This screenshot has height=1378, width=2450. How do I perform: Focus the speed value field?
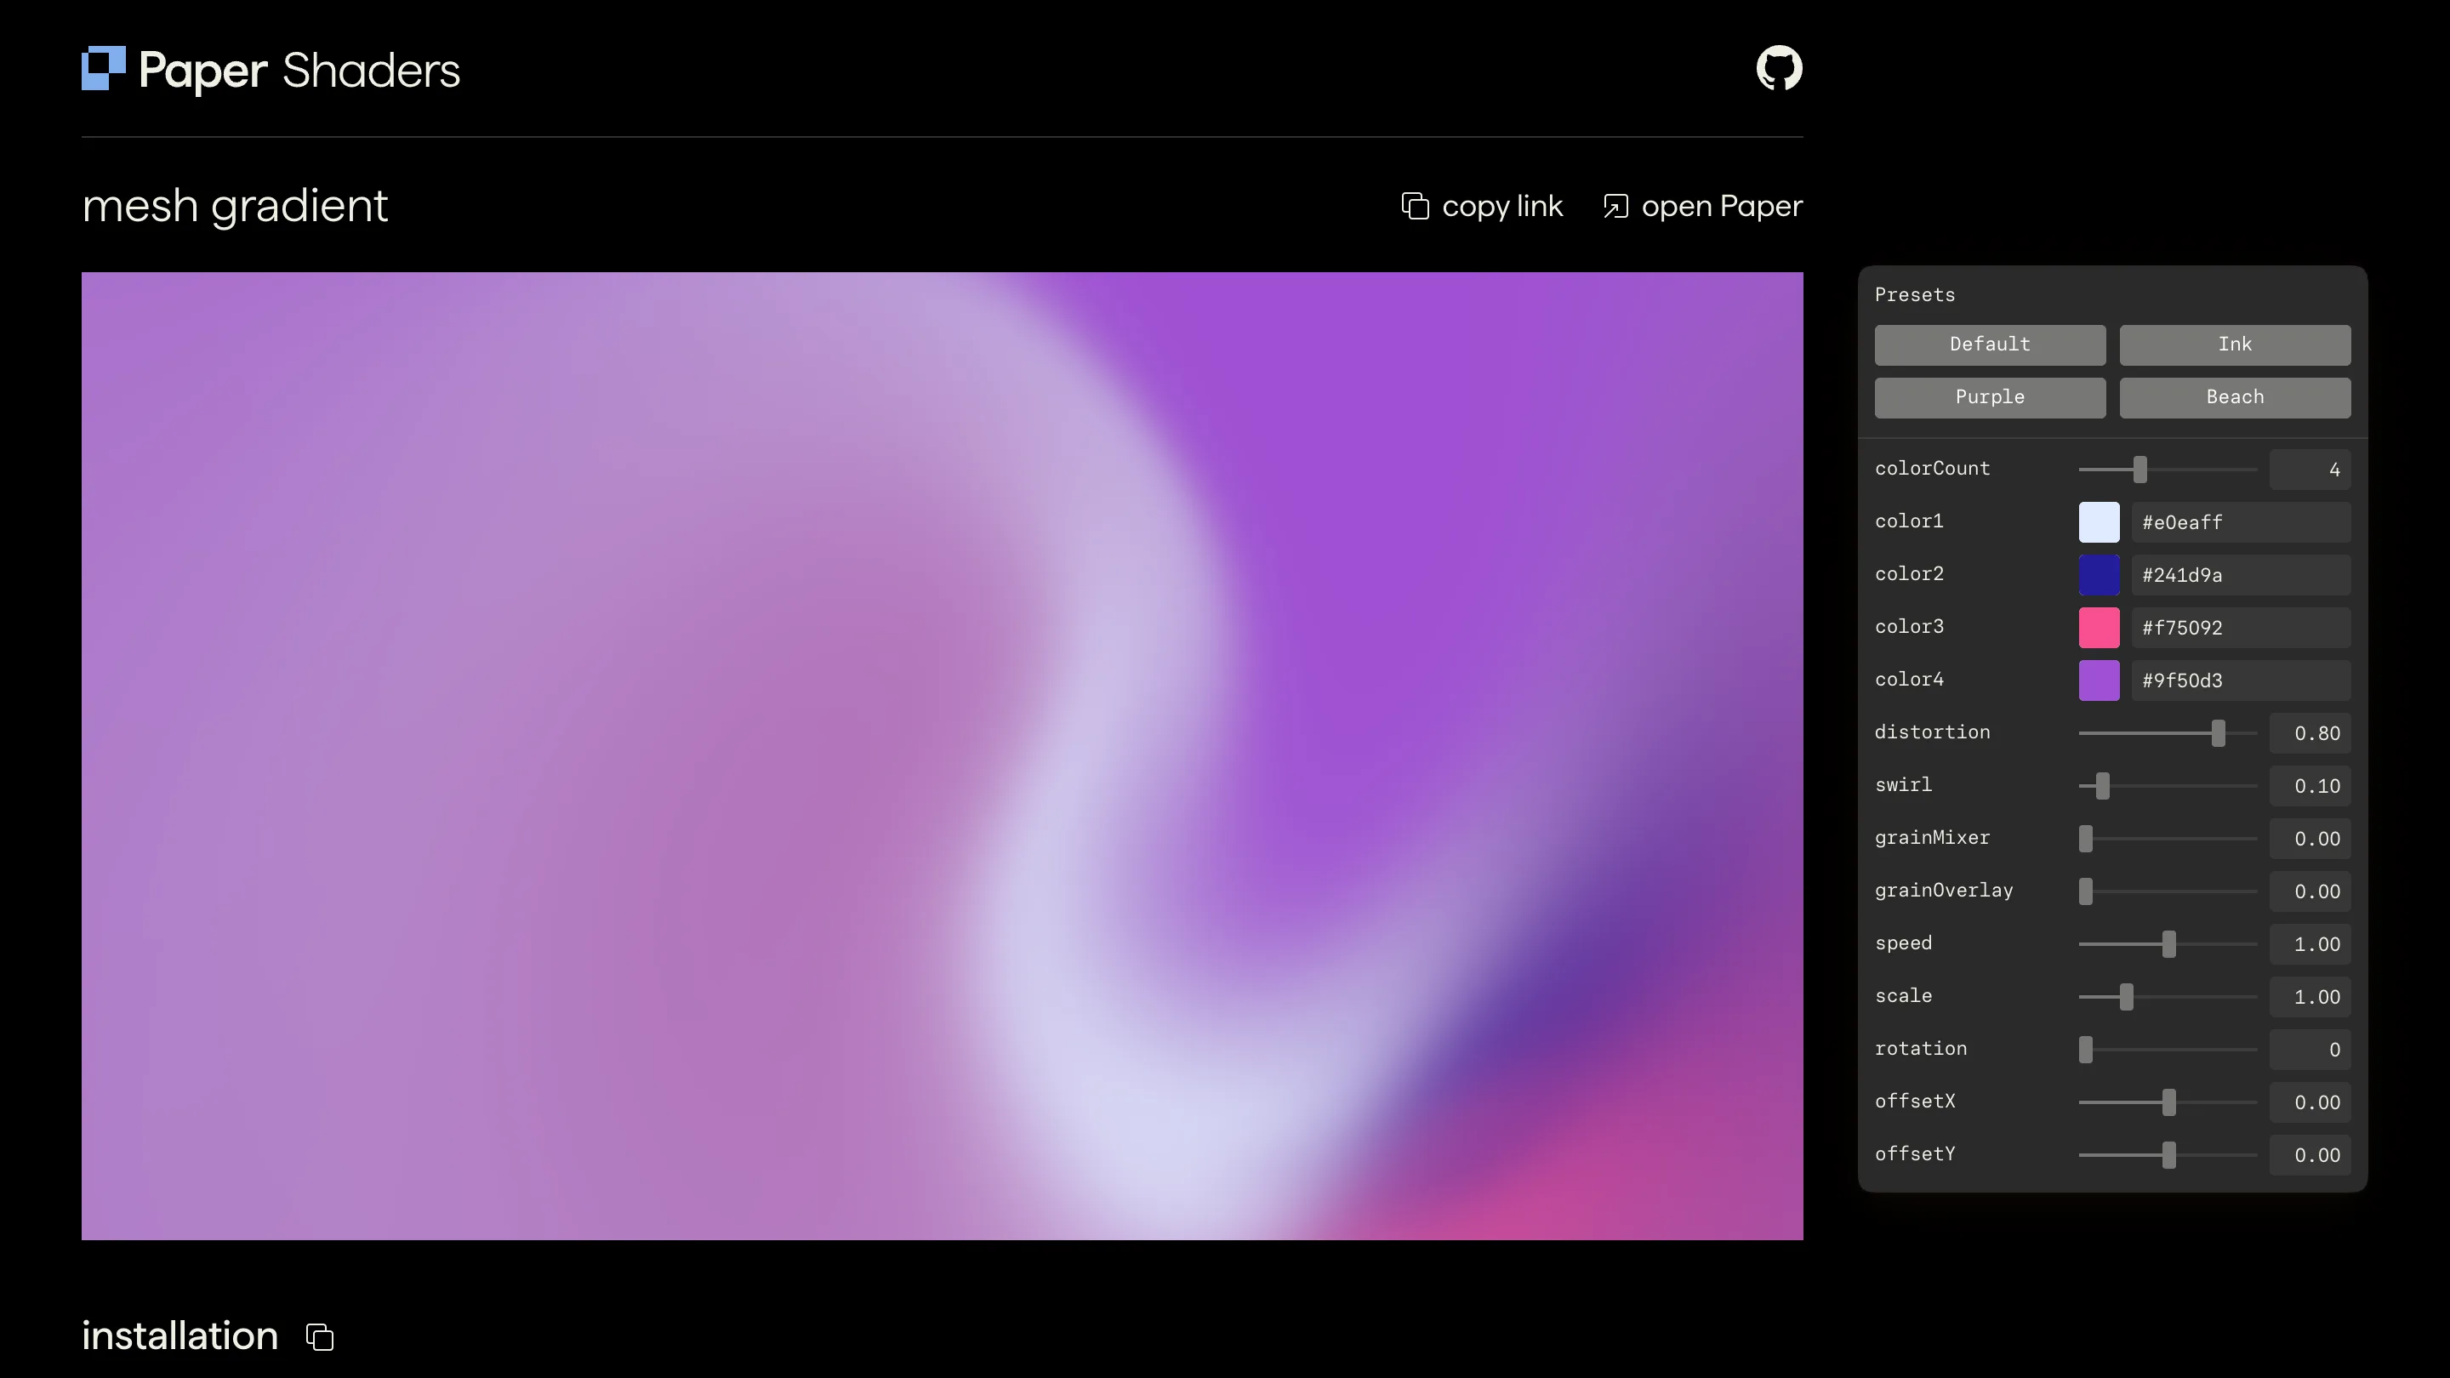(x=2310, y=944)
